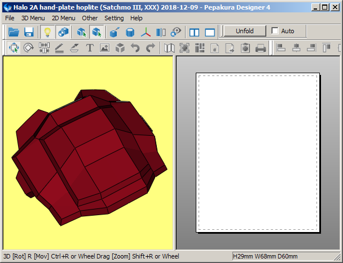Screen dimensions: 343x263
Task: Redo the last action
Action: point(151,48)
